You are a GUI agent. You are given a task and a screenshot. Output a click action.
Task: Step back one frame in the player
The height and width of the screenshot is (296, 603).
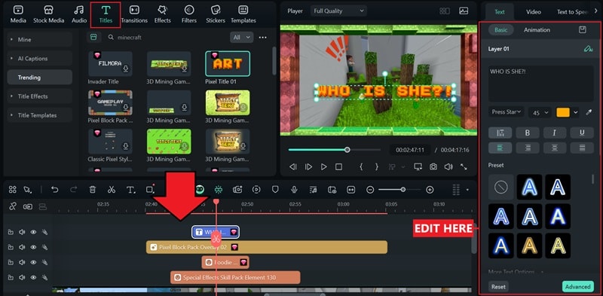[x=293, y=167]
